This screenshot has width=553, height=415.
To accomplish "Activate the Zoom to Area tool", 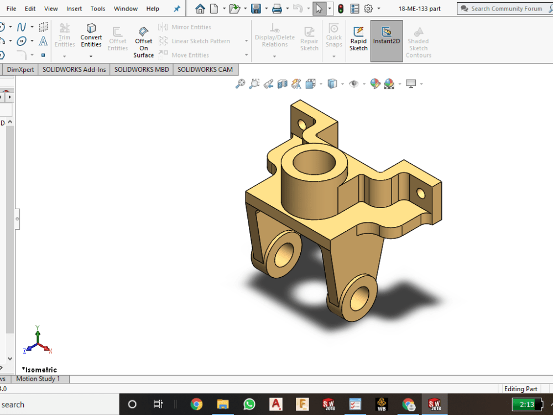I will tap(254, 84).
